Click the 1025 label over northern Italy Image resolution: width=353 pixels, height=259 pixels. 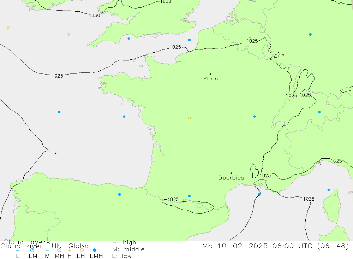tap(336, 161)
